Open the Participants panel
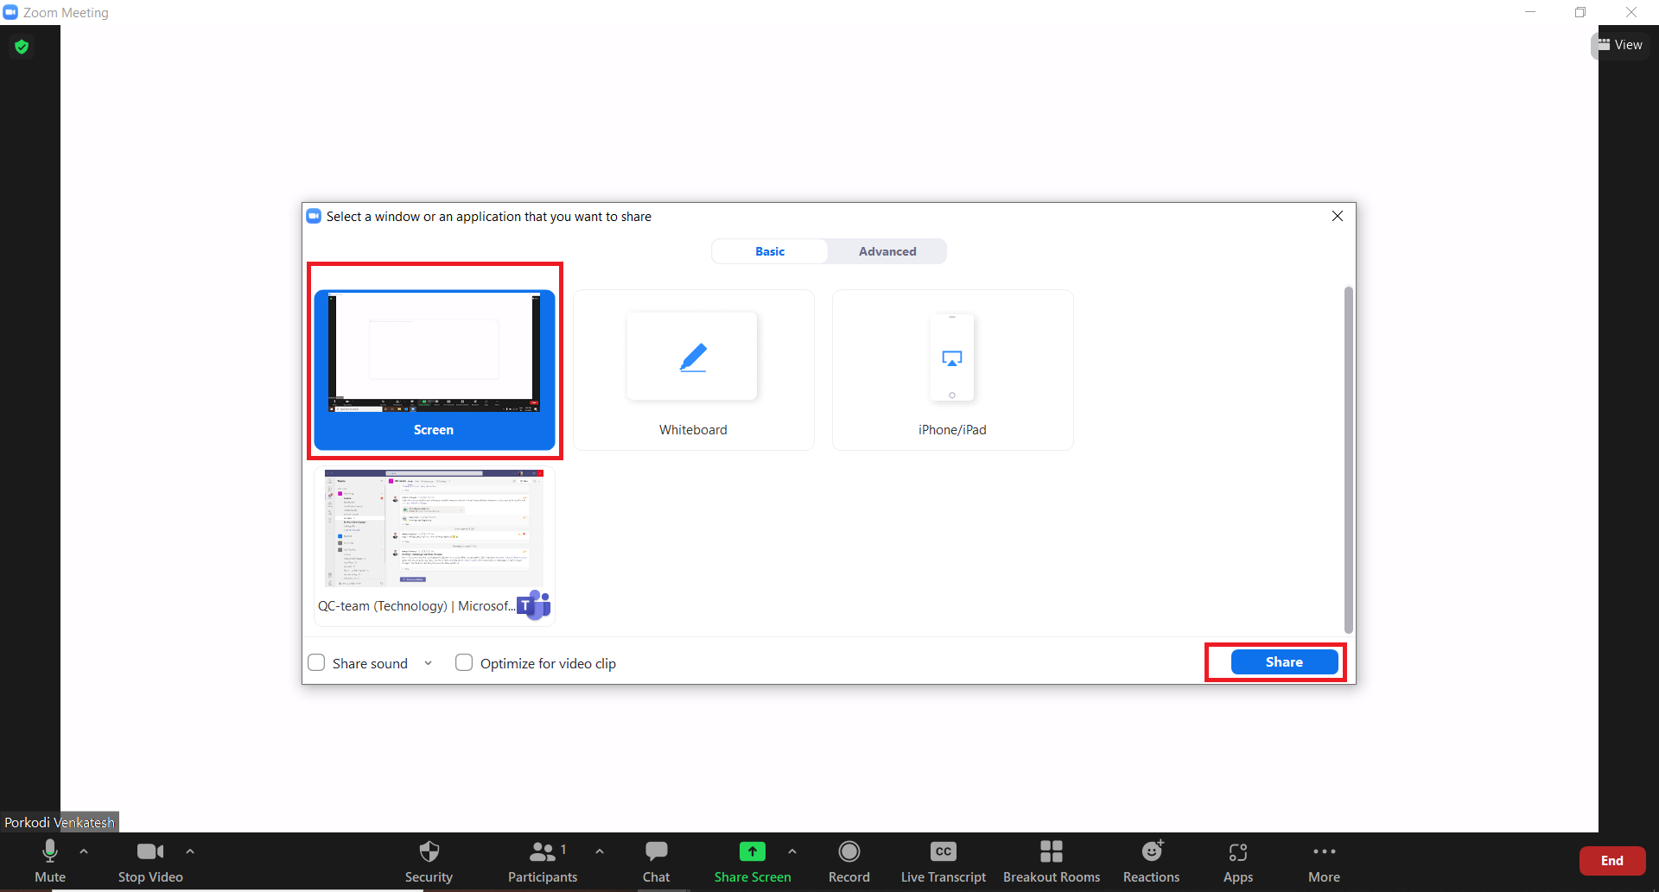 (543, 861)
